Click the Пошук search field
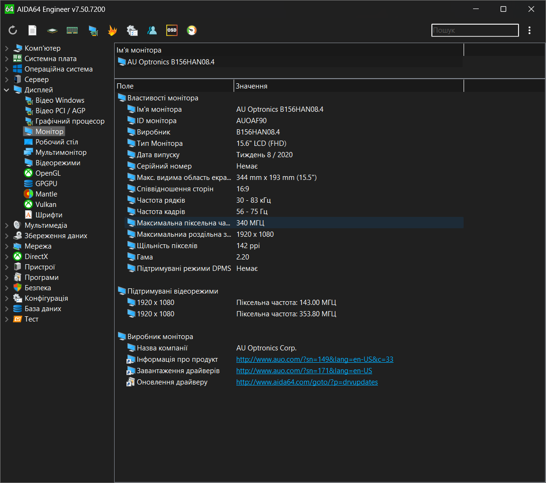546x483 pixels. (474, 30)
